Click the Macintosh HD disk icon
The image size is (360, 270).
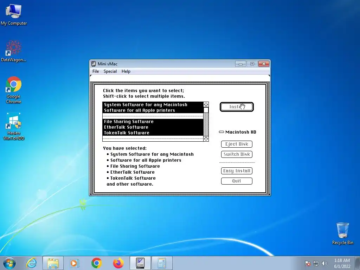(221, 132)
